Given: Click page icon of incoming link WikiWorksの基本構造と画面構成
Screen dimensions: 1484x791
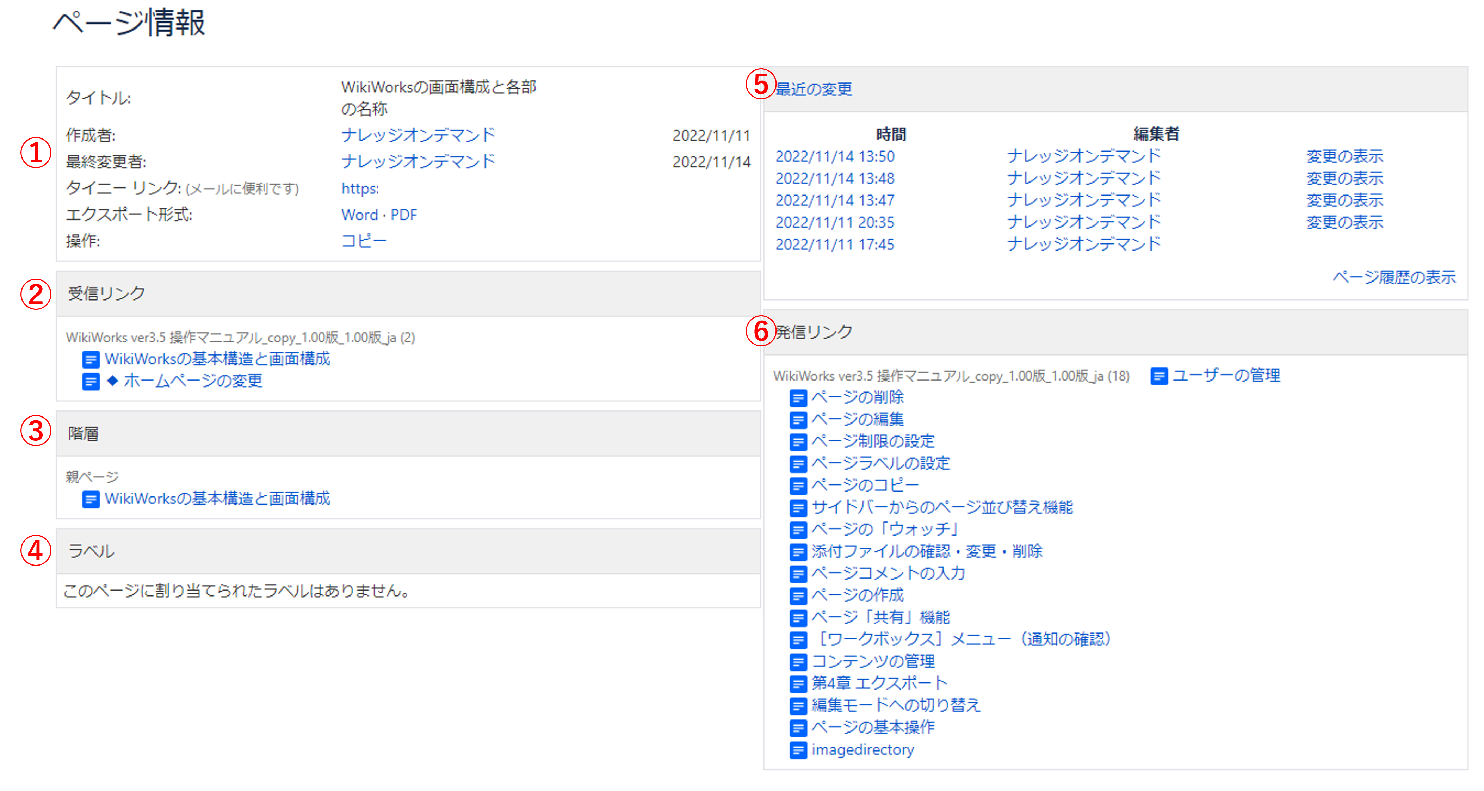Looking at the screenshot, I should pos(91,359).
